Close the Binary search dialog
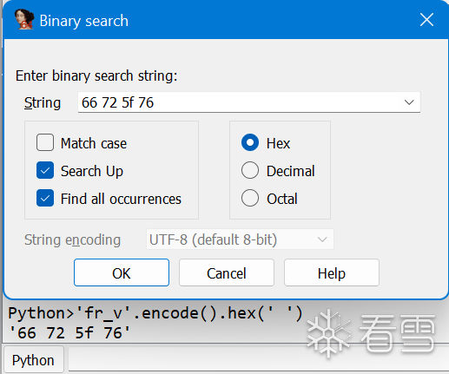449x374 pixels. [426, 20]
